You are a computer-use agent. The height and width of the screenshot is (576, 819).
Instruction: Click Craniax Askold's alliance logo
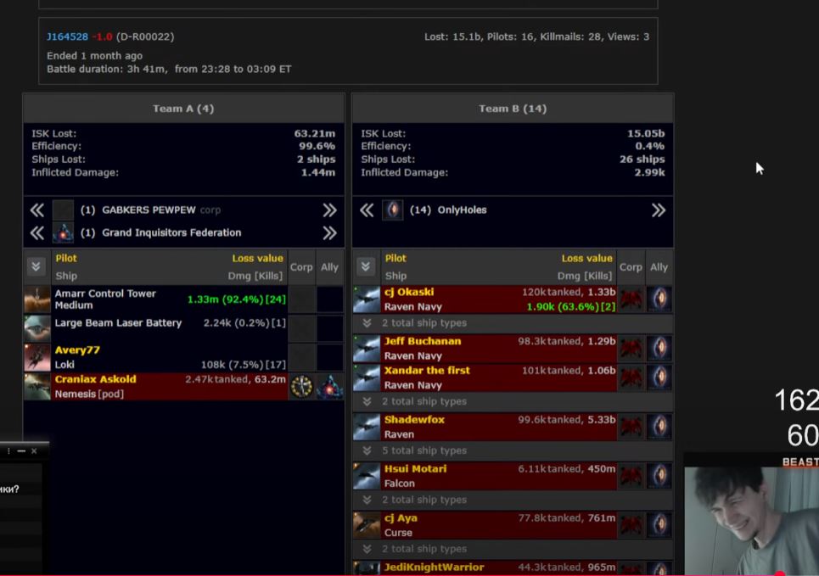tap(330, 387)
